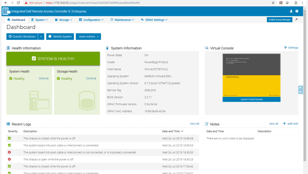Select Service Tag value 3S8LDH2
Viewport: 308px width, 174px height.
pyautogui.click(x=150, y=90)
